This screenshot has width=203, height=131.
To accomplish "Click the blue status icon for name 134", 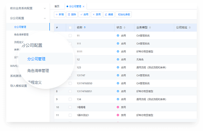I will [x=118, y=99].
